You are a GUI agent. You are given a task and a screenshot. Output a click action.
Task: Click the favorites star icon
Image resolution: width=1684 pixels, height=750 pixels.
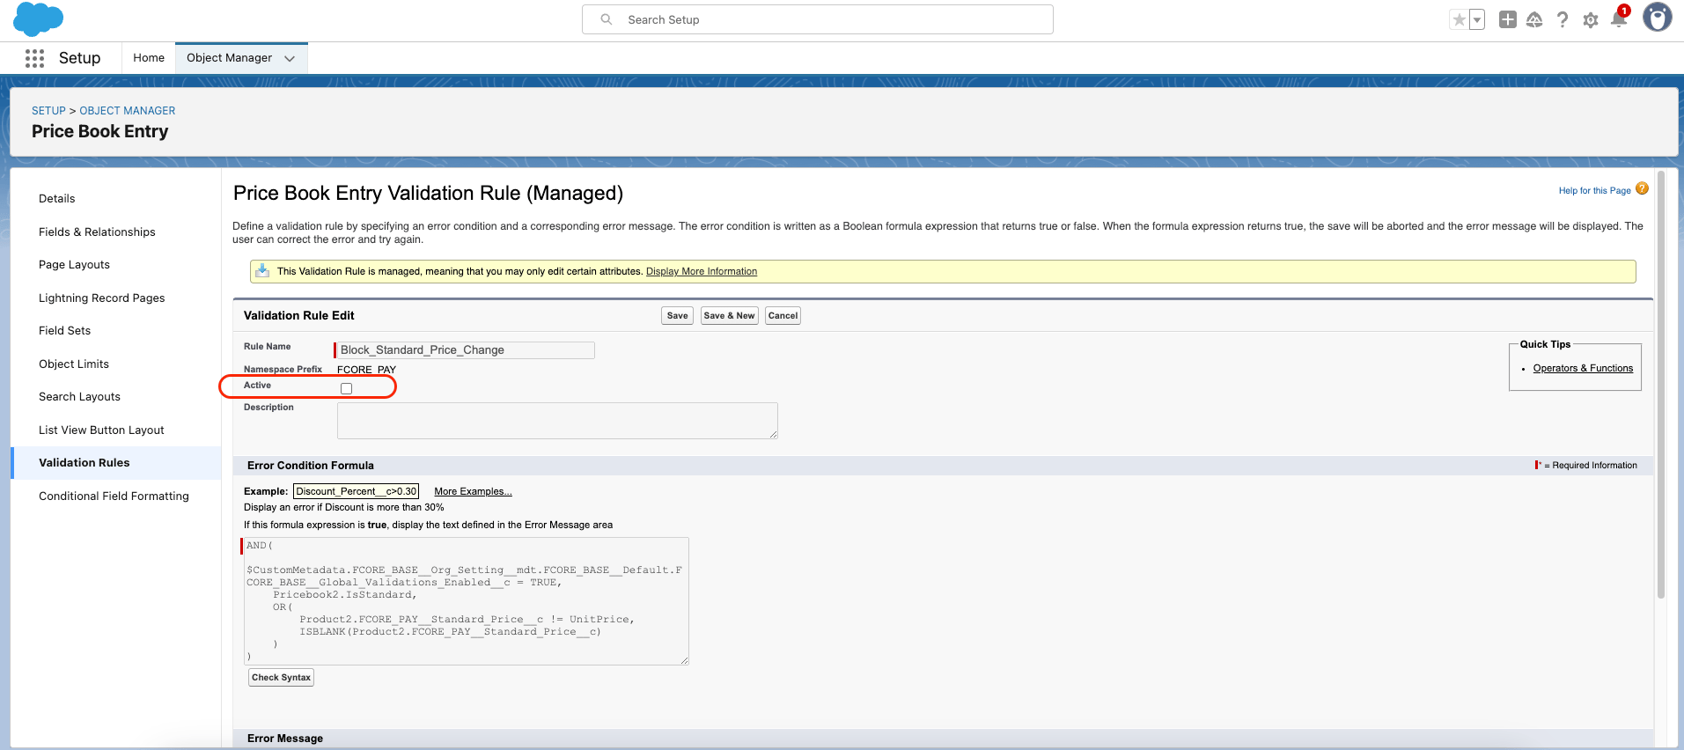tap(1459, 19)
